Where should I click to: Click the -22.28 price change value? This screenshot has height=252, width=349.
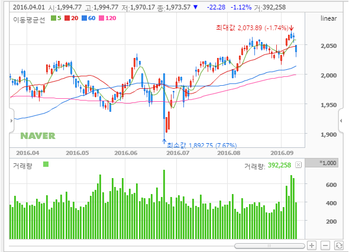pyautogui.click(x=216, y=7)
